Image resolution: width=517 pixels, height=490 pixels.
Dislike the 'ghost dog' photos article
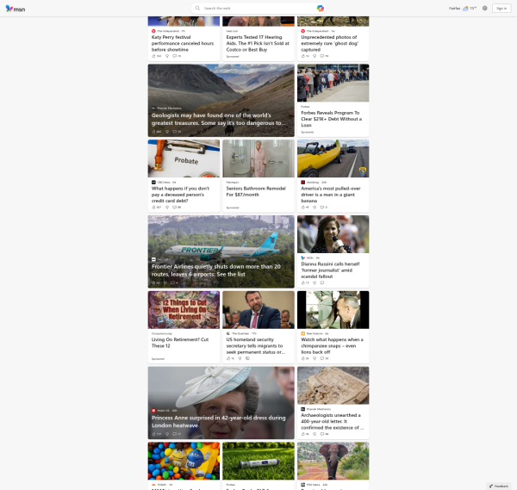coord(315,56)
